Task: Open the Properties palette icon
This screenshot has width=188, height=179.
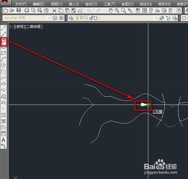Action: click(138, 10)
